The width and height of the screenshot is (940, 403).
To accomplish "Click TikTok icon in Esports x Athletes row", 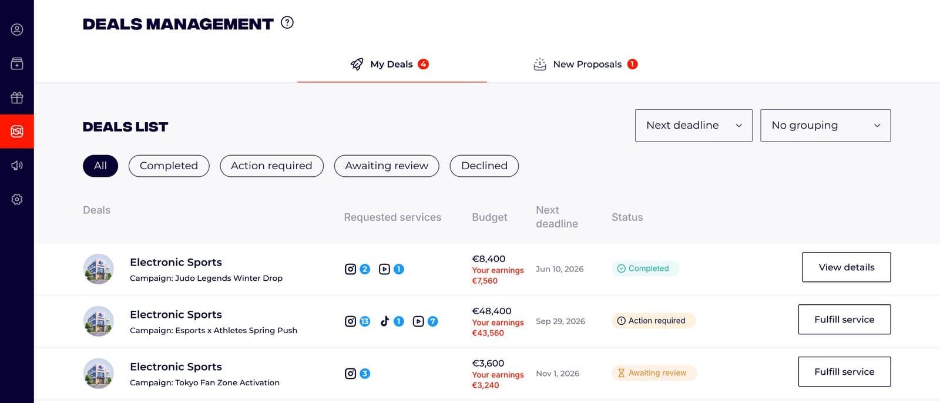I will coord(384,321).
